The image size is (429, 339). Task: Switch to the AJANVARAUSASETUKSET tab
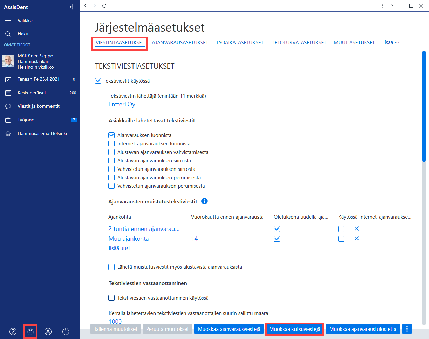180,43
